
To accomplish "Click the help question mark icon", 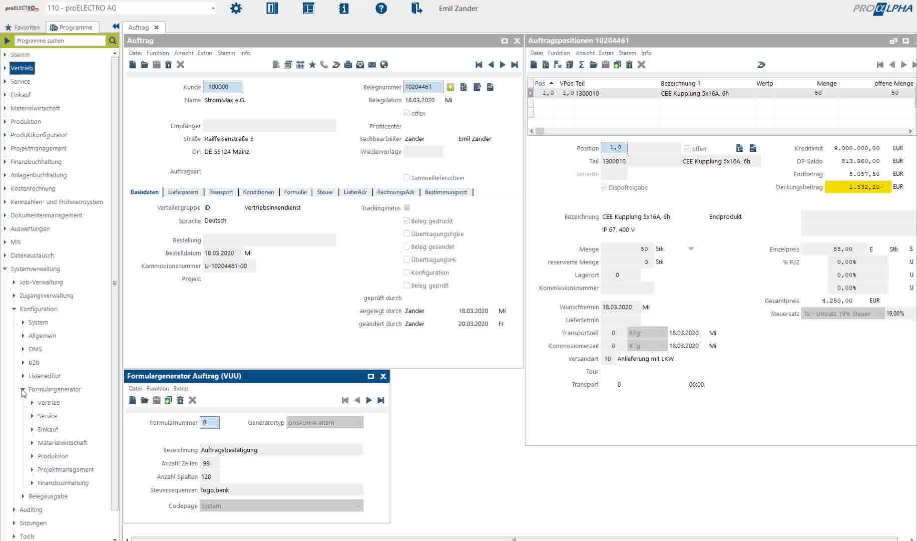I will 381,9.
